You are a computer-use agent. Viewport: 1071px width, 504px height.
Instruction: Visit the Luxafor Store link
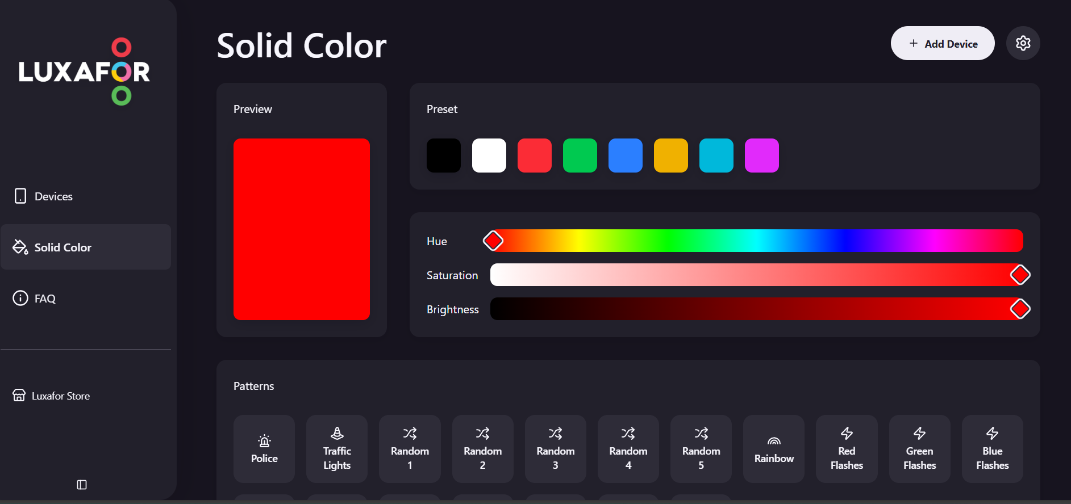[60, 396]
